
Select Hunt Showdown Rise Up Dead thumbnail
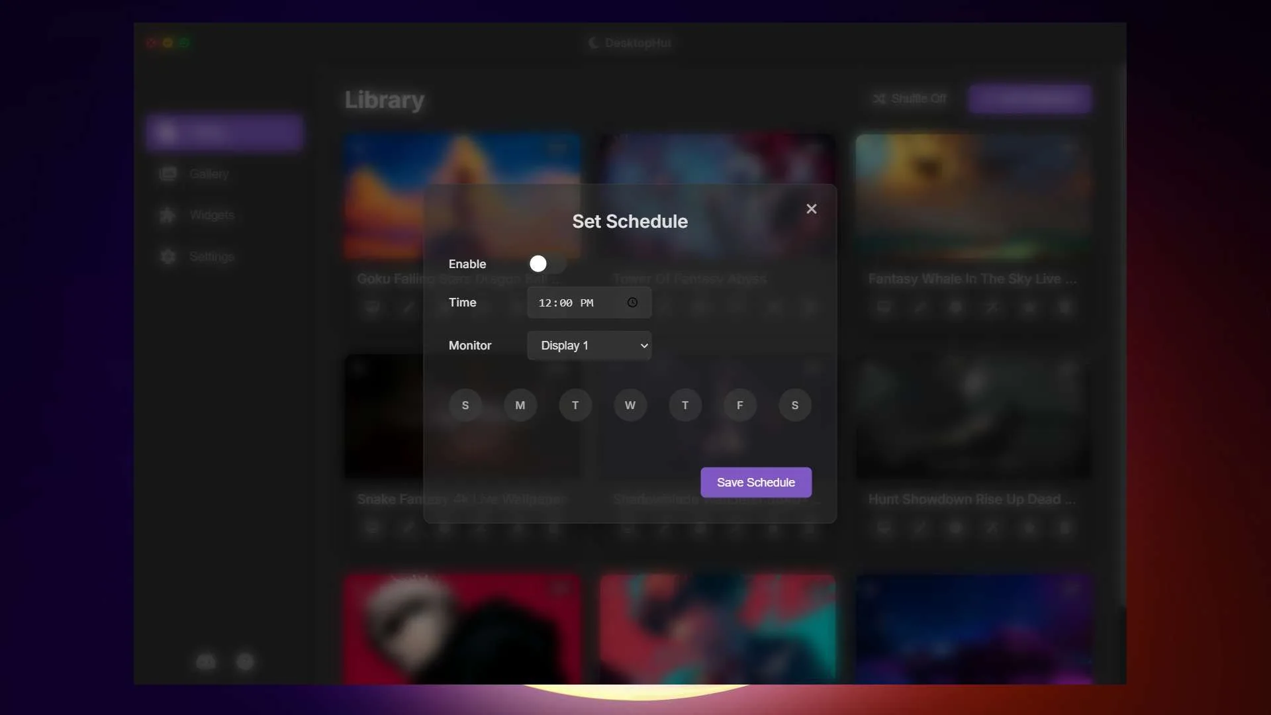click(974, 416)
